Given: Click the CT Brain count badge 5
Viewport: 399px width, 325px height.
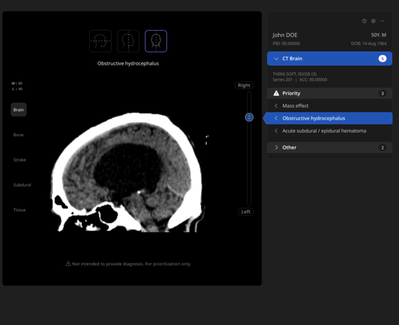Looking at the screenshot, I should pos(382,59).
